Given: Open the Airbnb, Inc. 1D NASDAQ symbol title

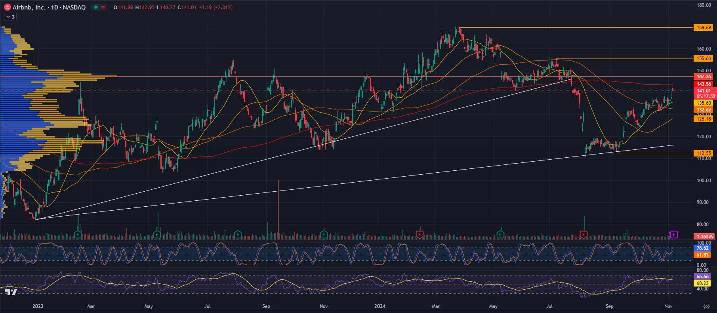Looking at the screenshot, I should point(49,7).
